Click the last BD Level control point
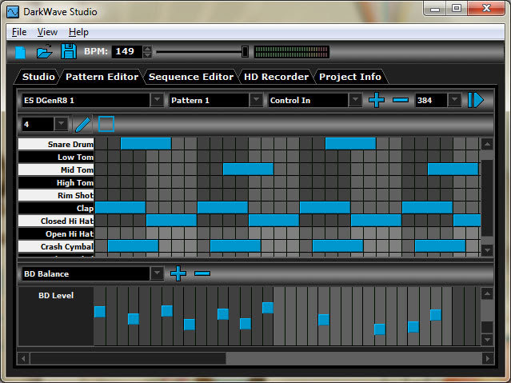The width and height of the screenshot is (511, 383). click(x=436, y=315)
